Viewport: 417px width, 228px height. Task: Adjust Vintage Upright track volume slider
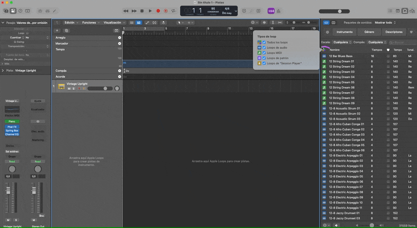click(100, 89)
